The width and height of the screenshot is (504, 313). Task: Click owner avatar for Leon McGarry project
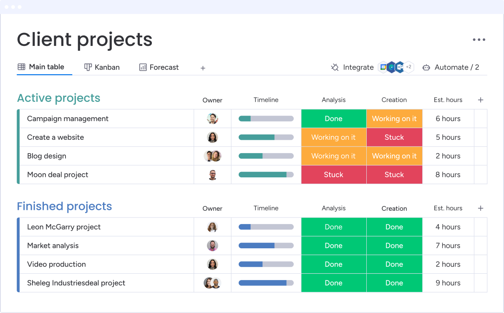point(212,227)
